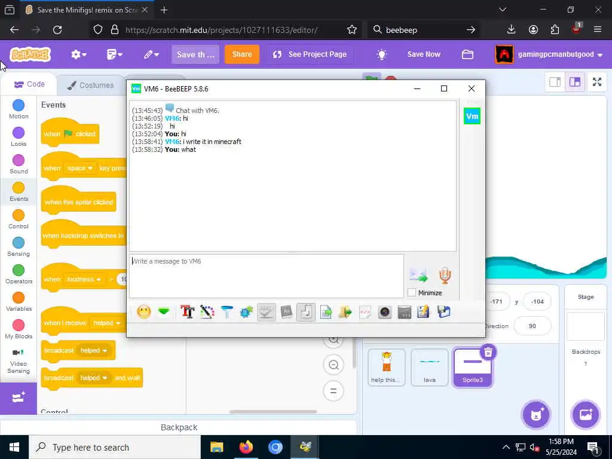Select the Sensing block category
Image resolution: width=612 pixels, height=459 pixels.
coord(19,247)
